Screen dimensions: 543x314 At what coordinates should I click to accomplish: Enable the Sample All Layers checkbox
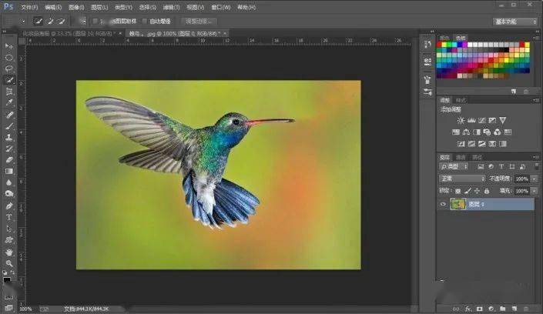coord(96,21)
